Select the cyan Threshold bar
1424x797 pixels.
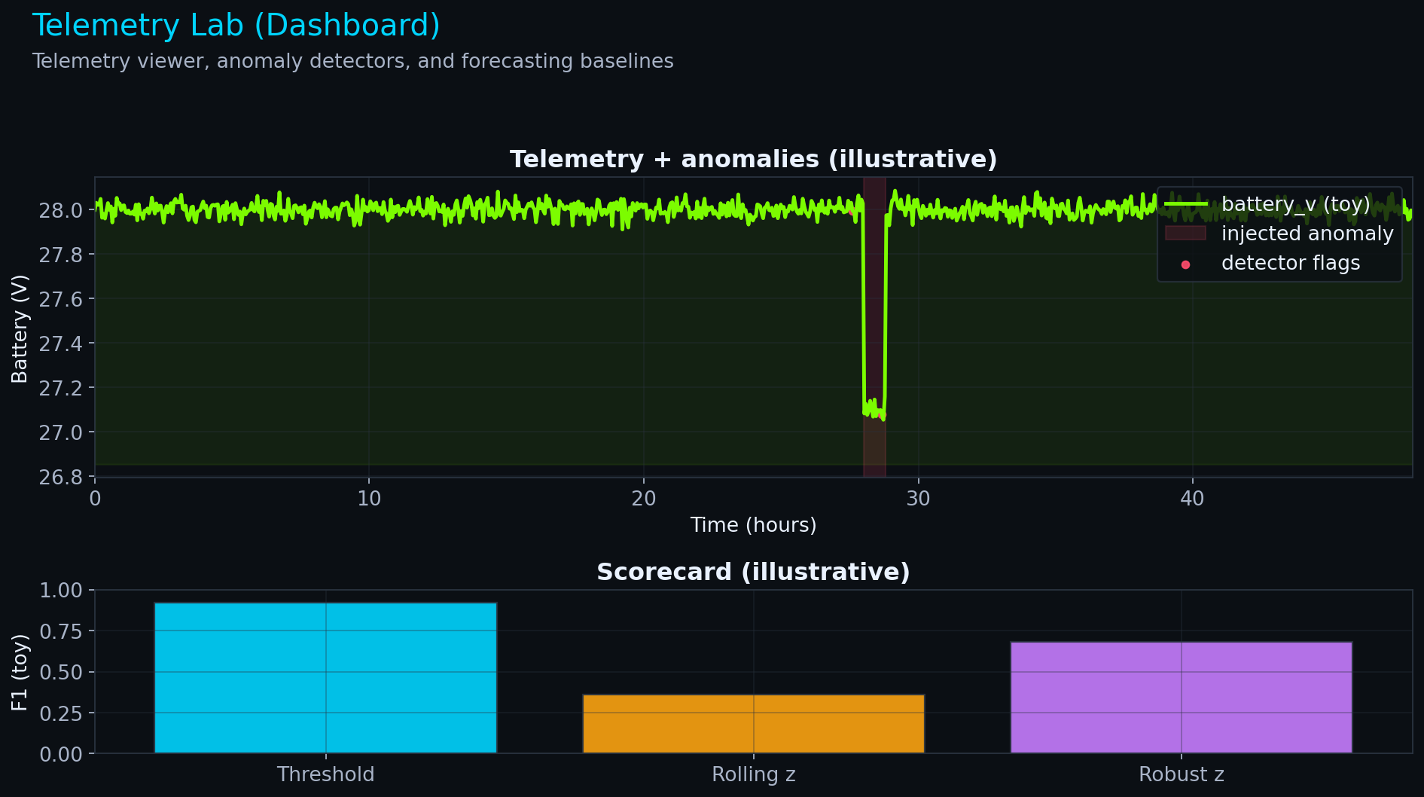(325, 677)
